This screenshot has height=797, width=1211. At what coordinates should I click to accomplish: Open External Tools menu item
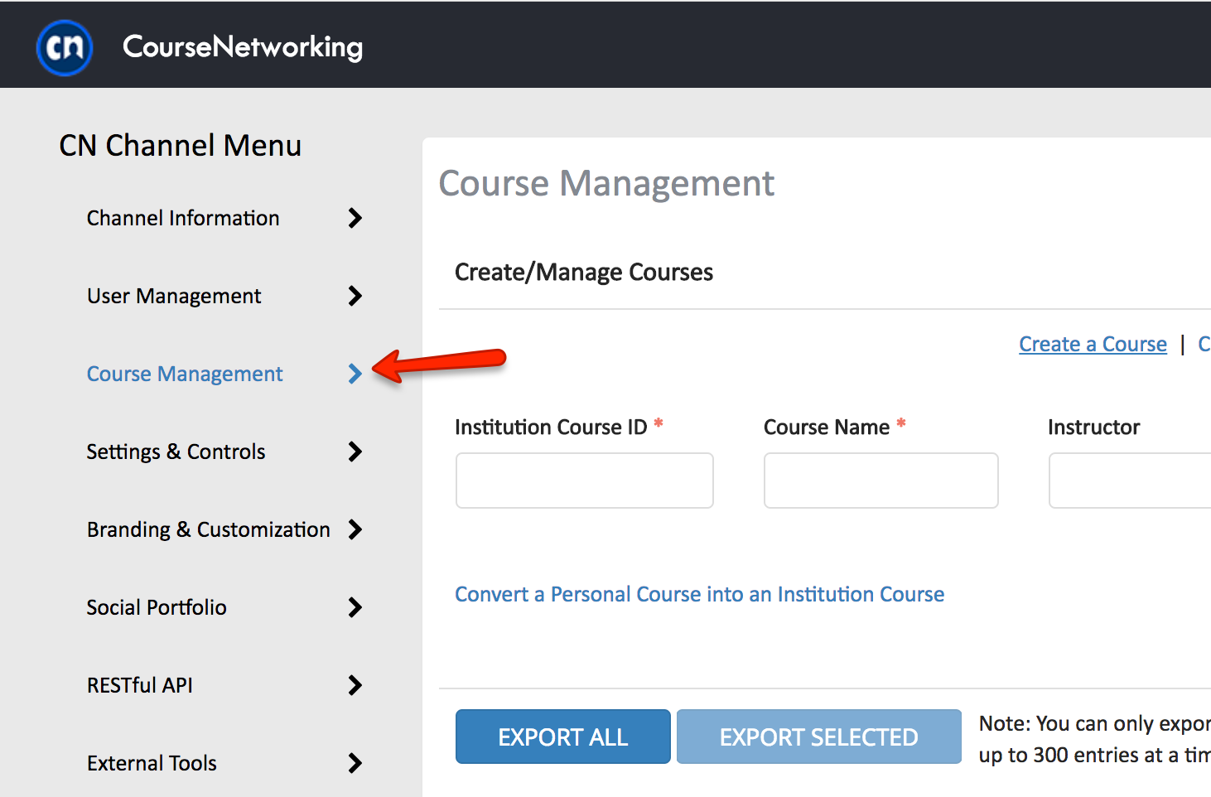click(x=152, y=763)
